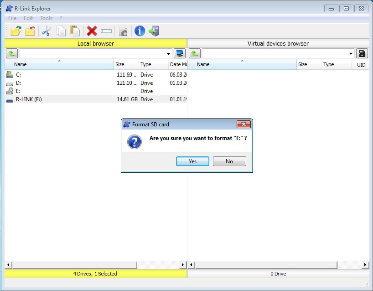Click the "14.61 GB" size cell
Viewport: 373px width, 291px height.
pyautogui.click(x=127, y=99)
